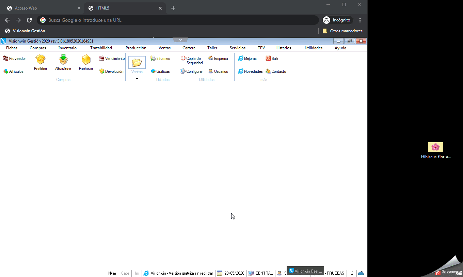Open Mejoras web link
463x277 pixels.
click(x=248, y=59)
